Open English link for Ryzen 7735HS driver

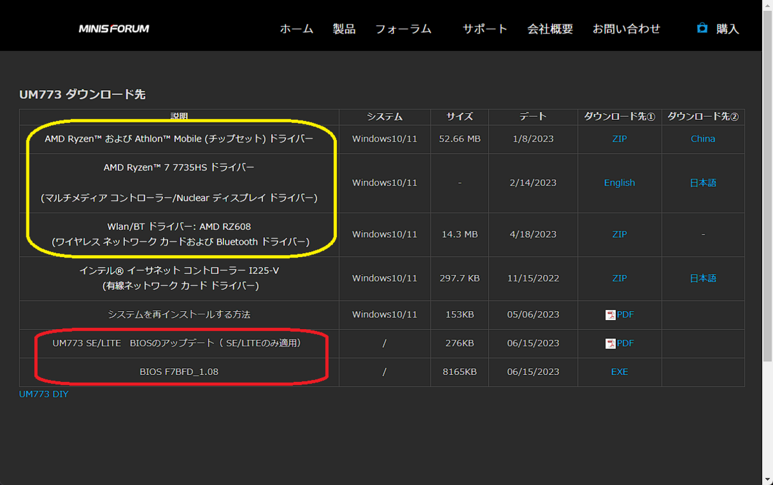(620, 182)
